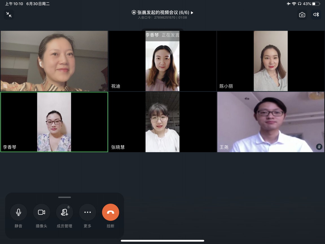
Task: Select 张晓慧's video tile
Action: 162,122
